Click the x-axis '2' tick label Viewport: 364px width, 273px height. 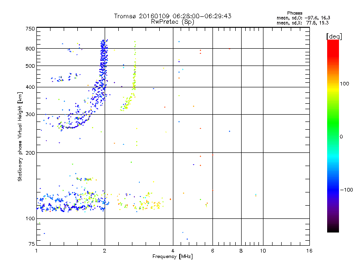pyautogui.click(x=105, y=251)
